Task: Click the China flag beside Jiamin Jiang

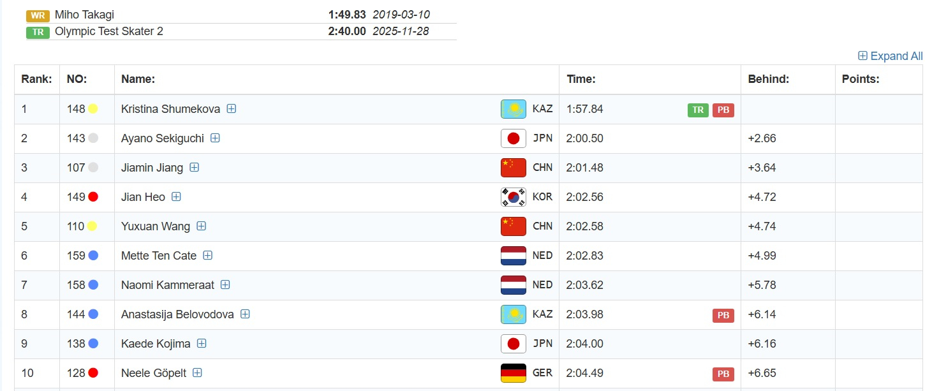Action: [x=513, y=168]
